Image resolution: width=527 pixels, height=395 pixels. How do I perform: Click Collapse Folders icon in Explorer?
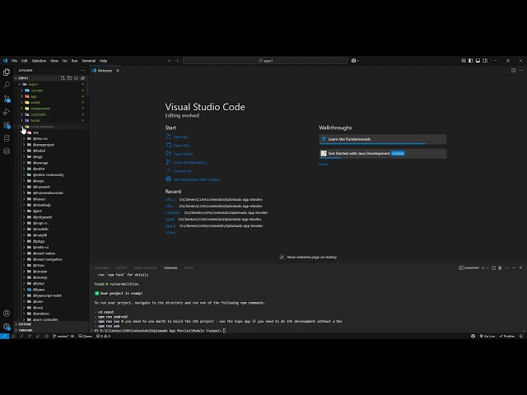[82, 78]
